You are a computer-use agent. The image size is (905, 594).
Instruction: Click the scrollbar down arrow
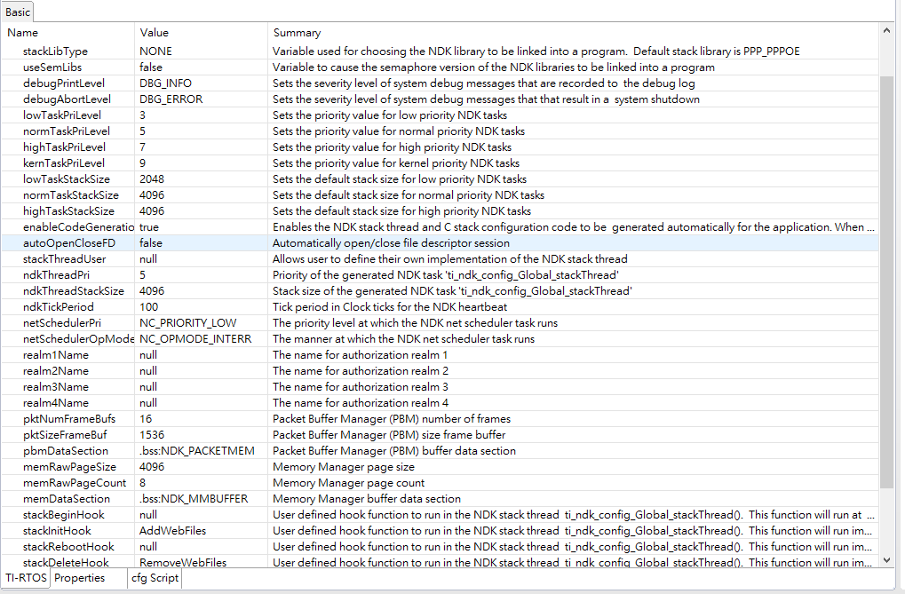tap(886, 560)
